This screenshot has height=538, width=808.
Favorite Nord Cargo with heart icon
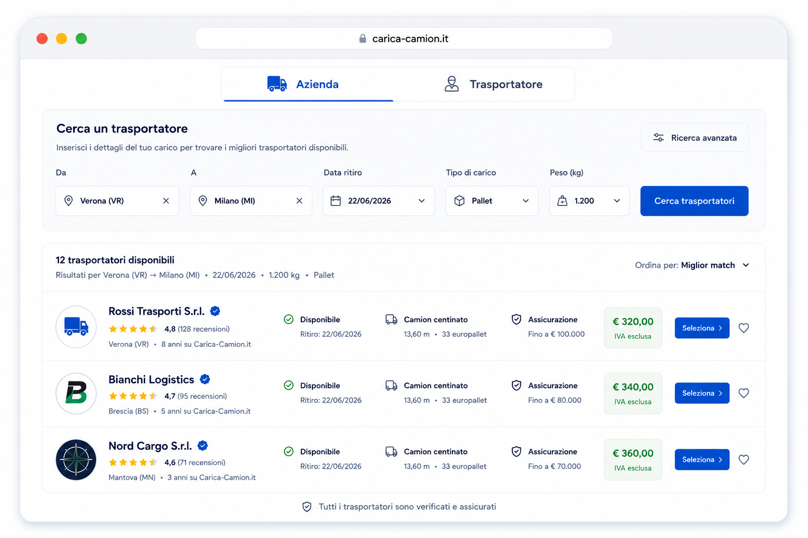tap(744, 460)
